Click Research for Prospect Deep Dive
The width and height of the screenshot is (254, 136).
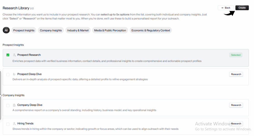[x=236, y=74]
